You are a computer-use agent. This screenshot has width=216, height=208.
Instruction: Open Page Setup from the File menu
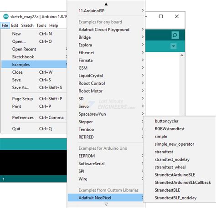34,99
